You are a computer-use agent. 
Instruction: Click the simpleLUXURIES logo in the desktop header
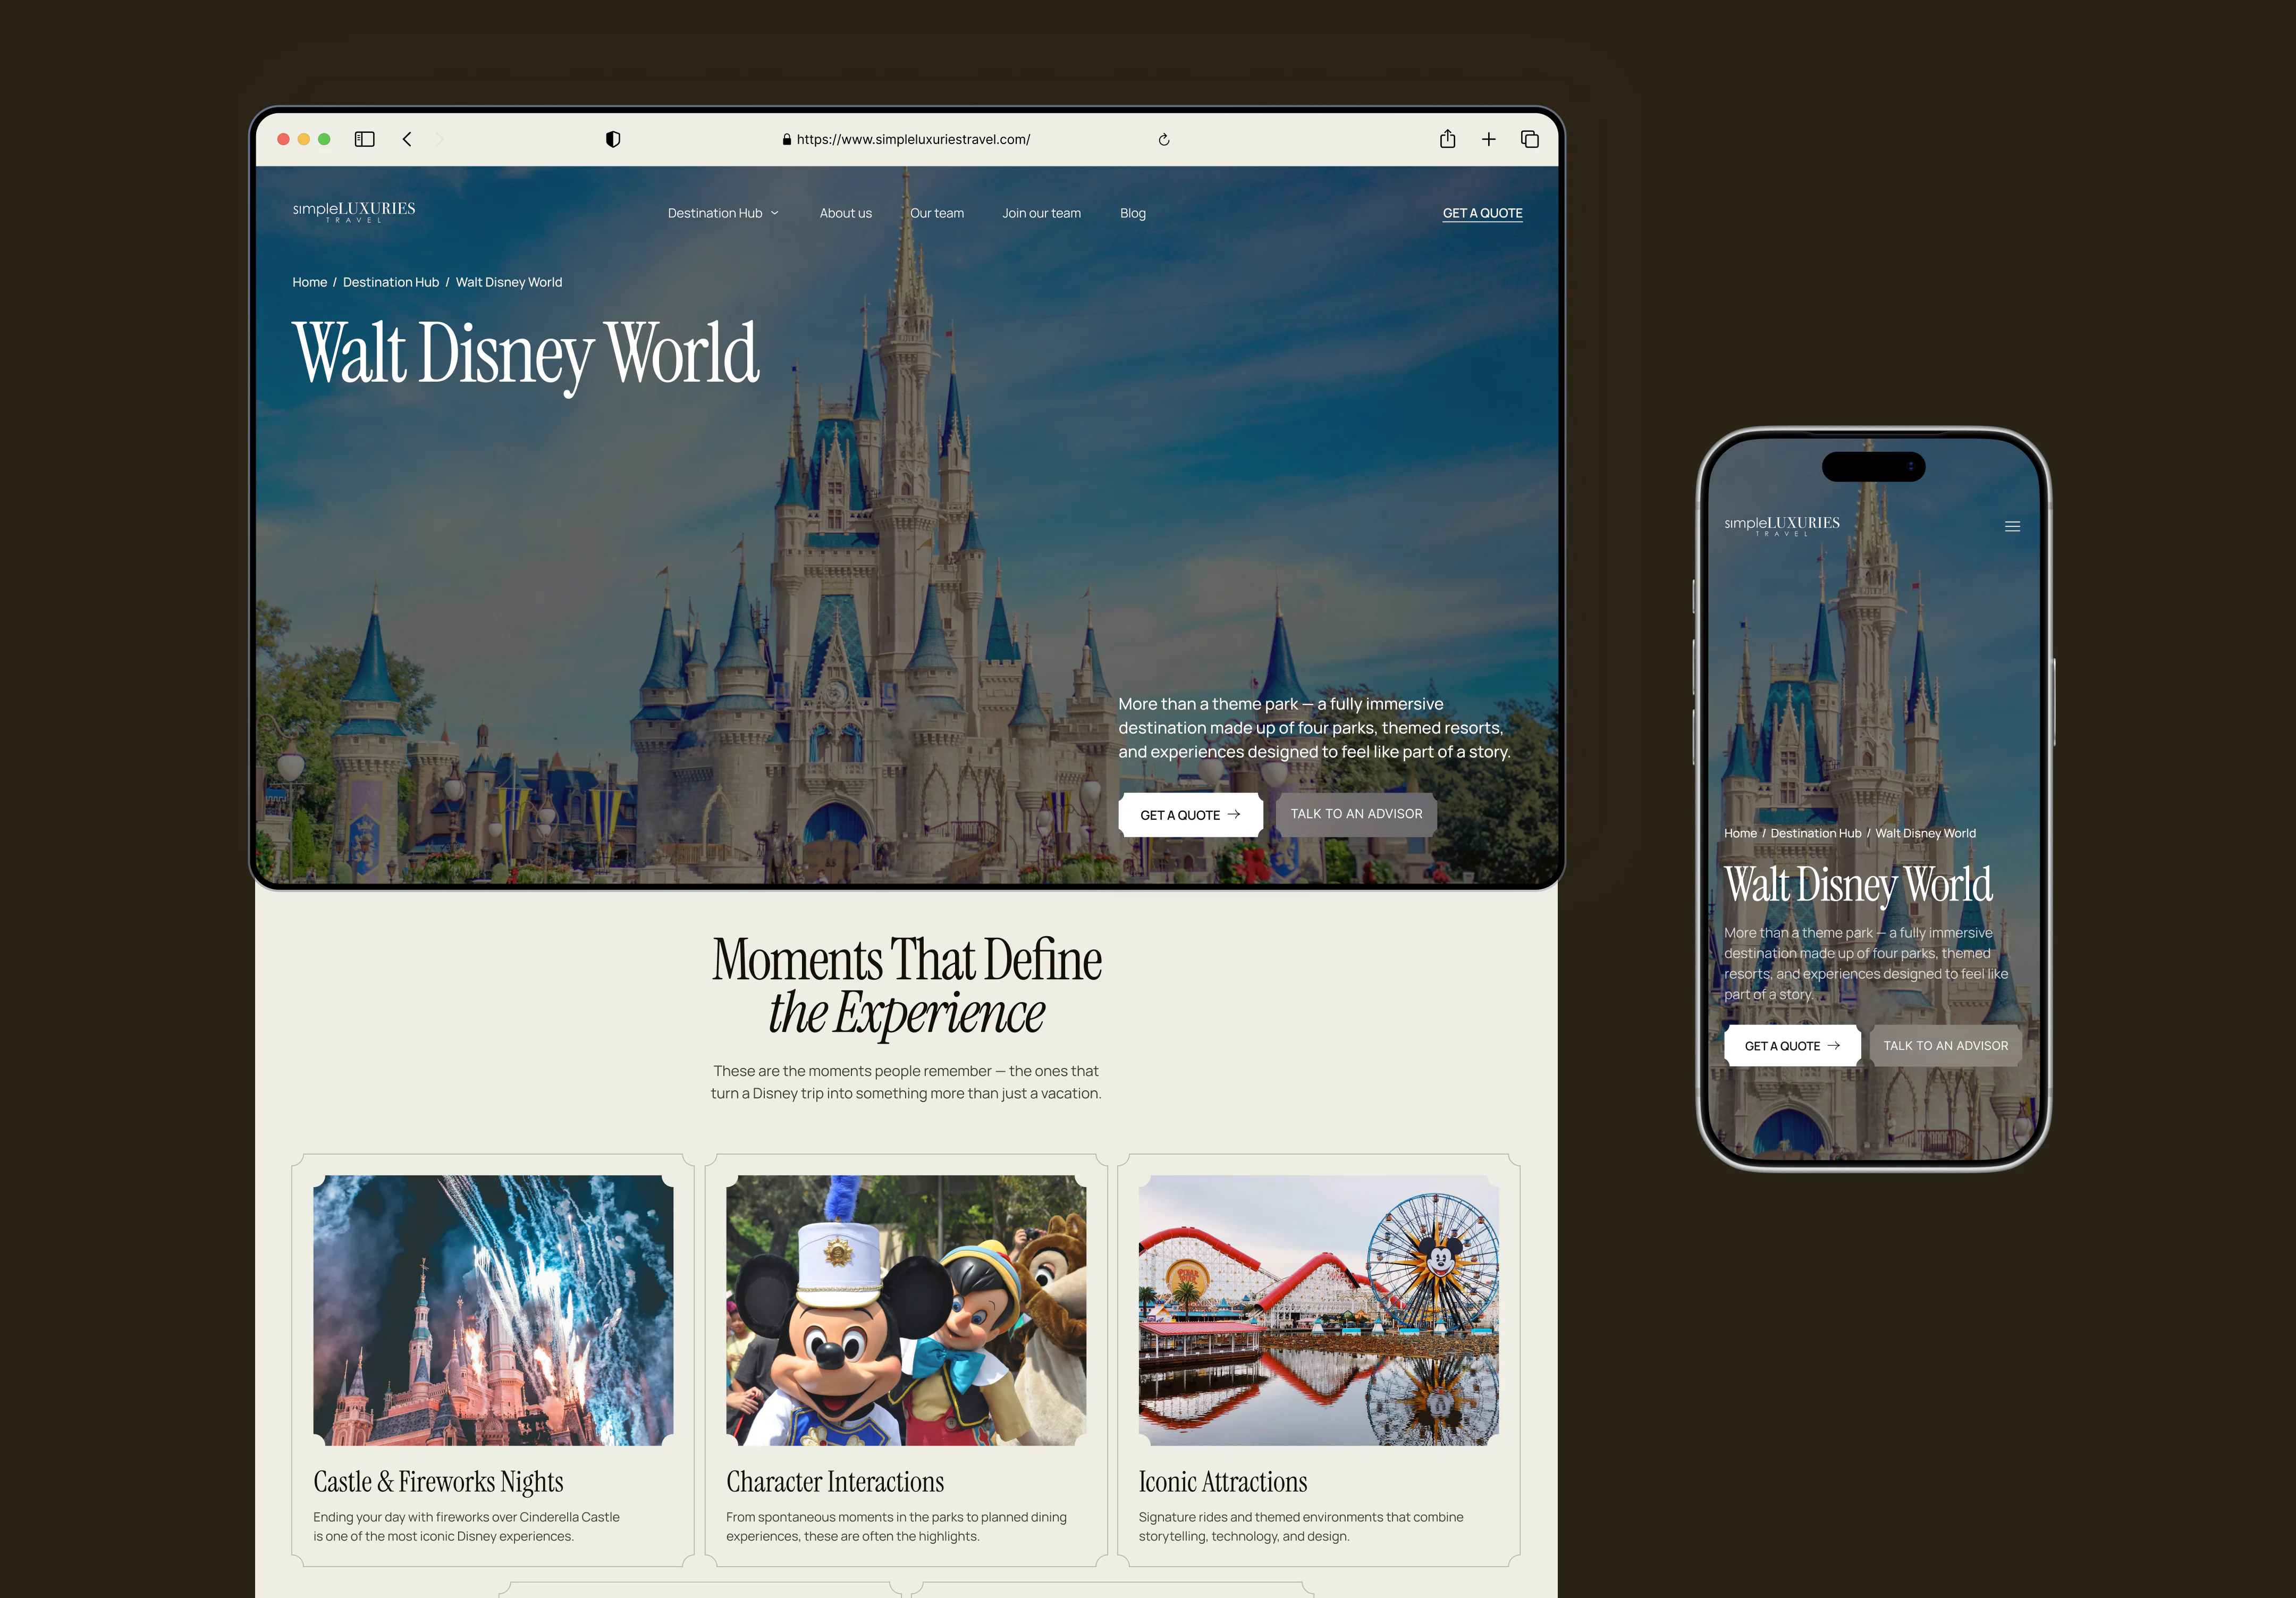(x=354, y=211)
